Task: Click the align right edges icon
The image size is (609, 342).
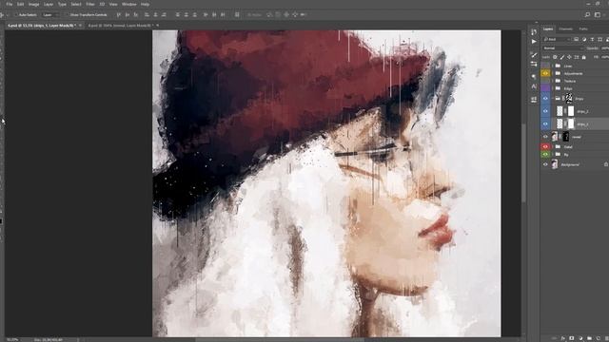Action: 164,15
